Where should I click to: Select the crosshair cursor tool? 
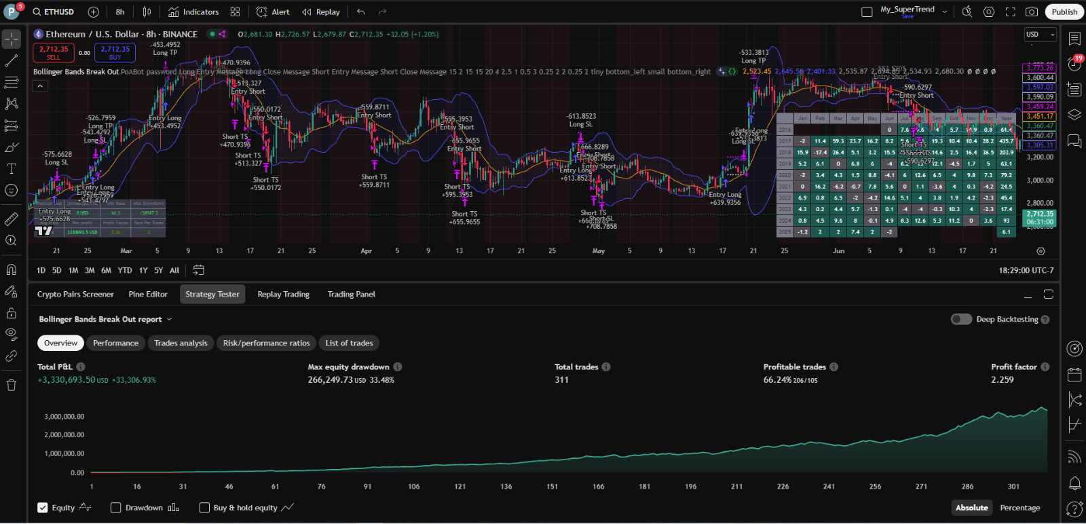12,39
